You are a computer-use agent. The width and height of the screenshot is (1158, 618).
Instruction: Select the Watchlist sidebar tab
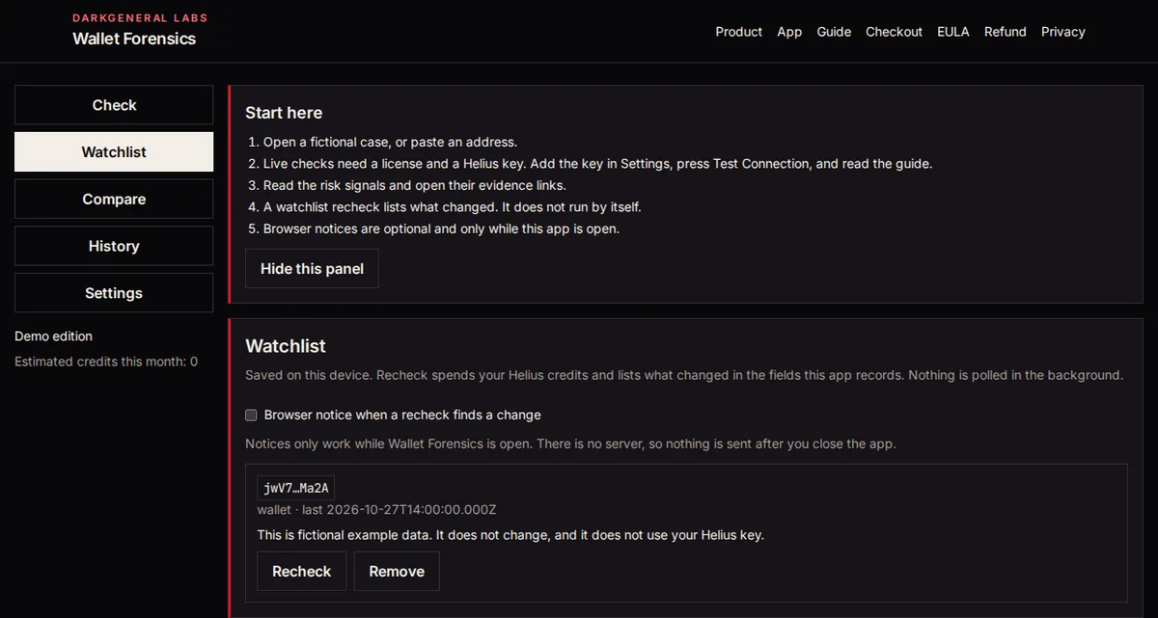(x=114, y=152)
